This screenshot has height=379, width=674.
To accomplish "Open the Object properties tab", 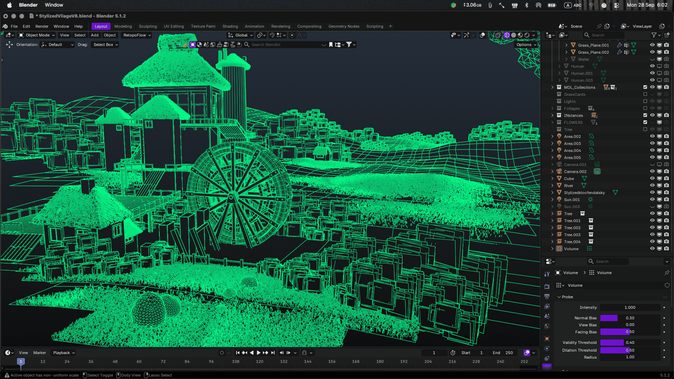I will pos(547,339).
